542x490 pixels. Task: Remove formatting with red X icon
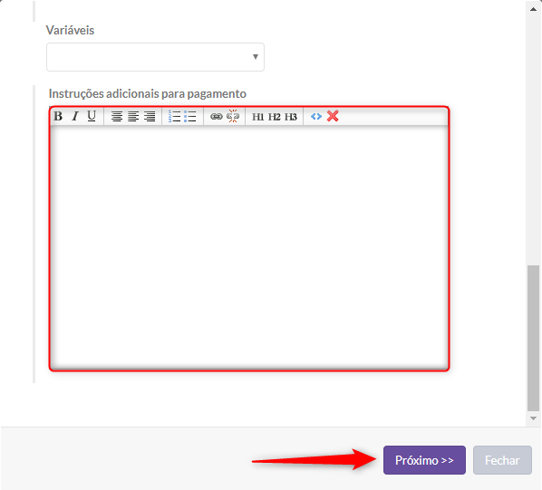pyautogui.click(x=333, y=116)
